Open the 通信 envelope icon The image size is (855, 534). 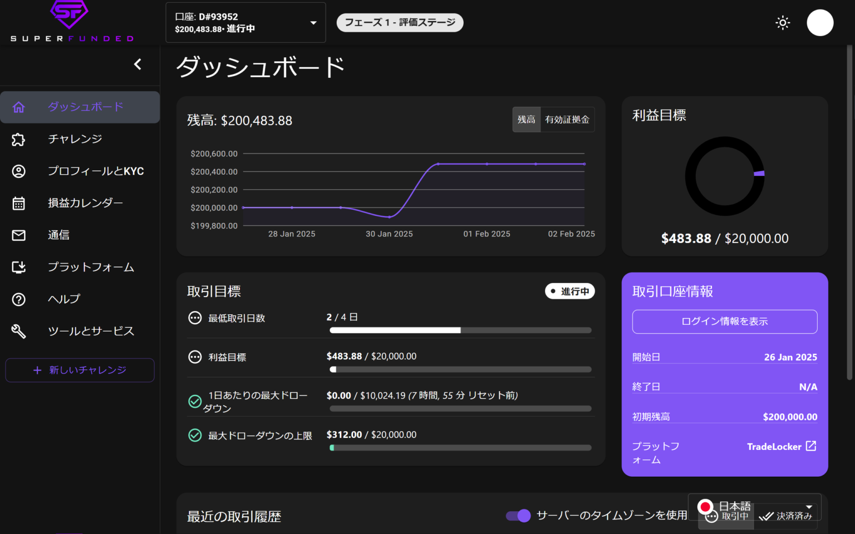point(19,235)
